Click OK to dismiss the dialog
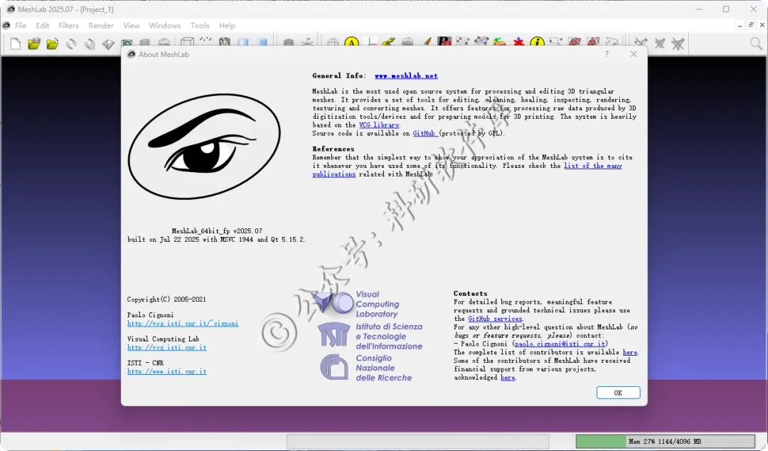The height and width of the screenshot is (451, 768). (x=618, y=393)
